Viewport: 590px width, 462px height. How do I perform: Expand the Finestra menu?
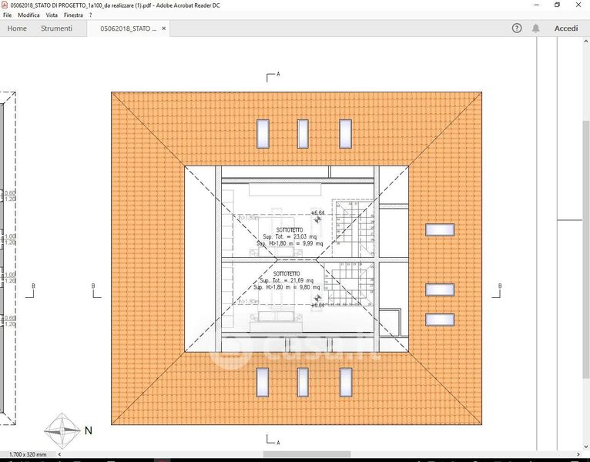pos(73,15)
